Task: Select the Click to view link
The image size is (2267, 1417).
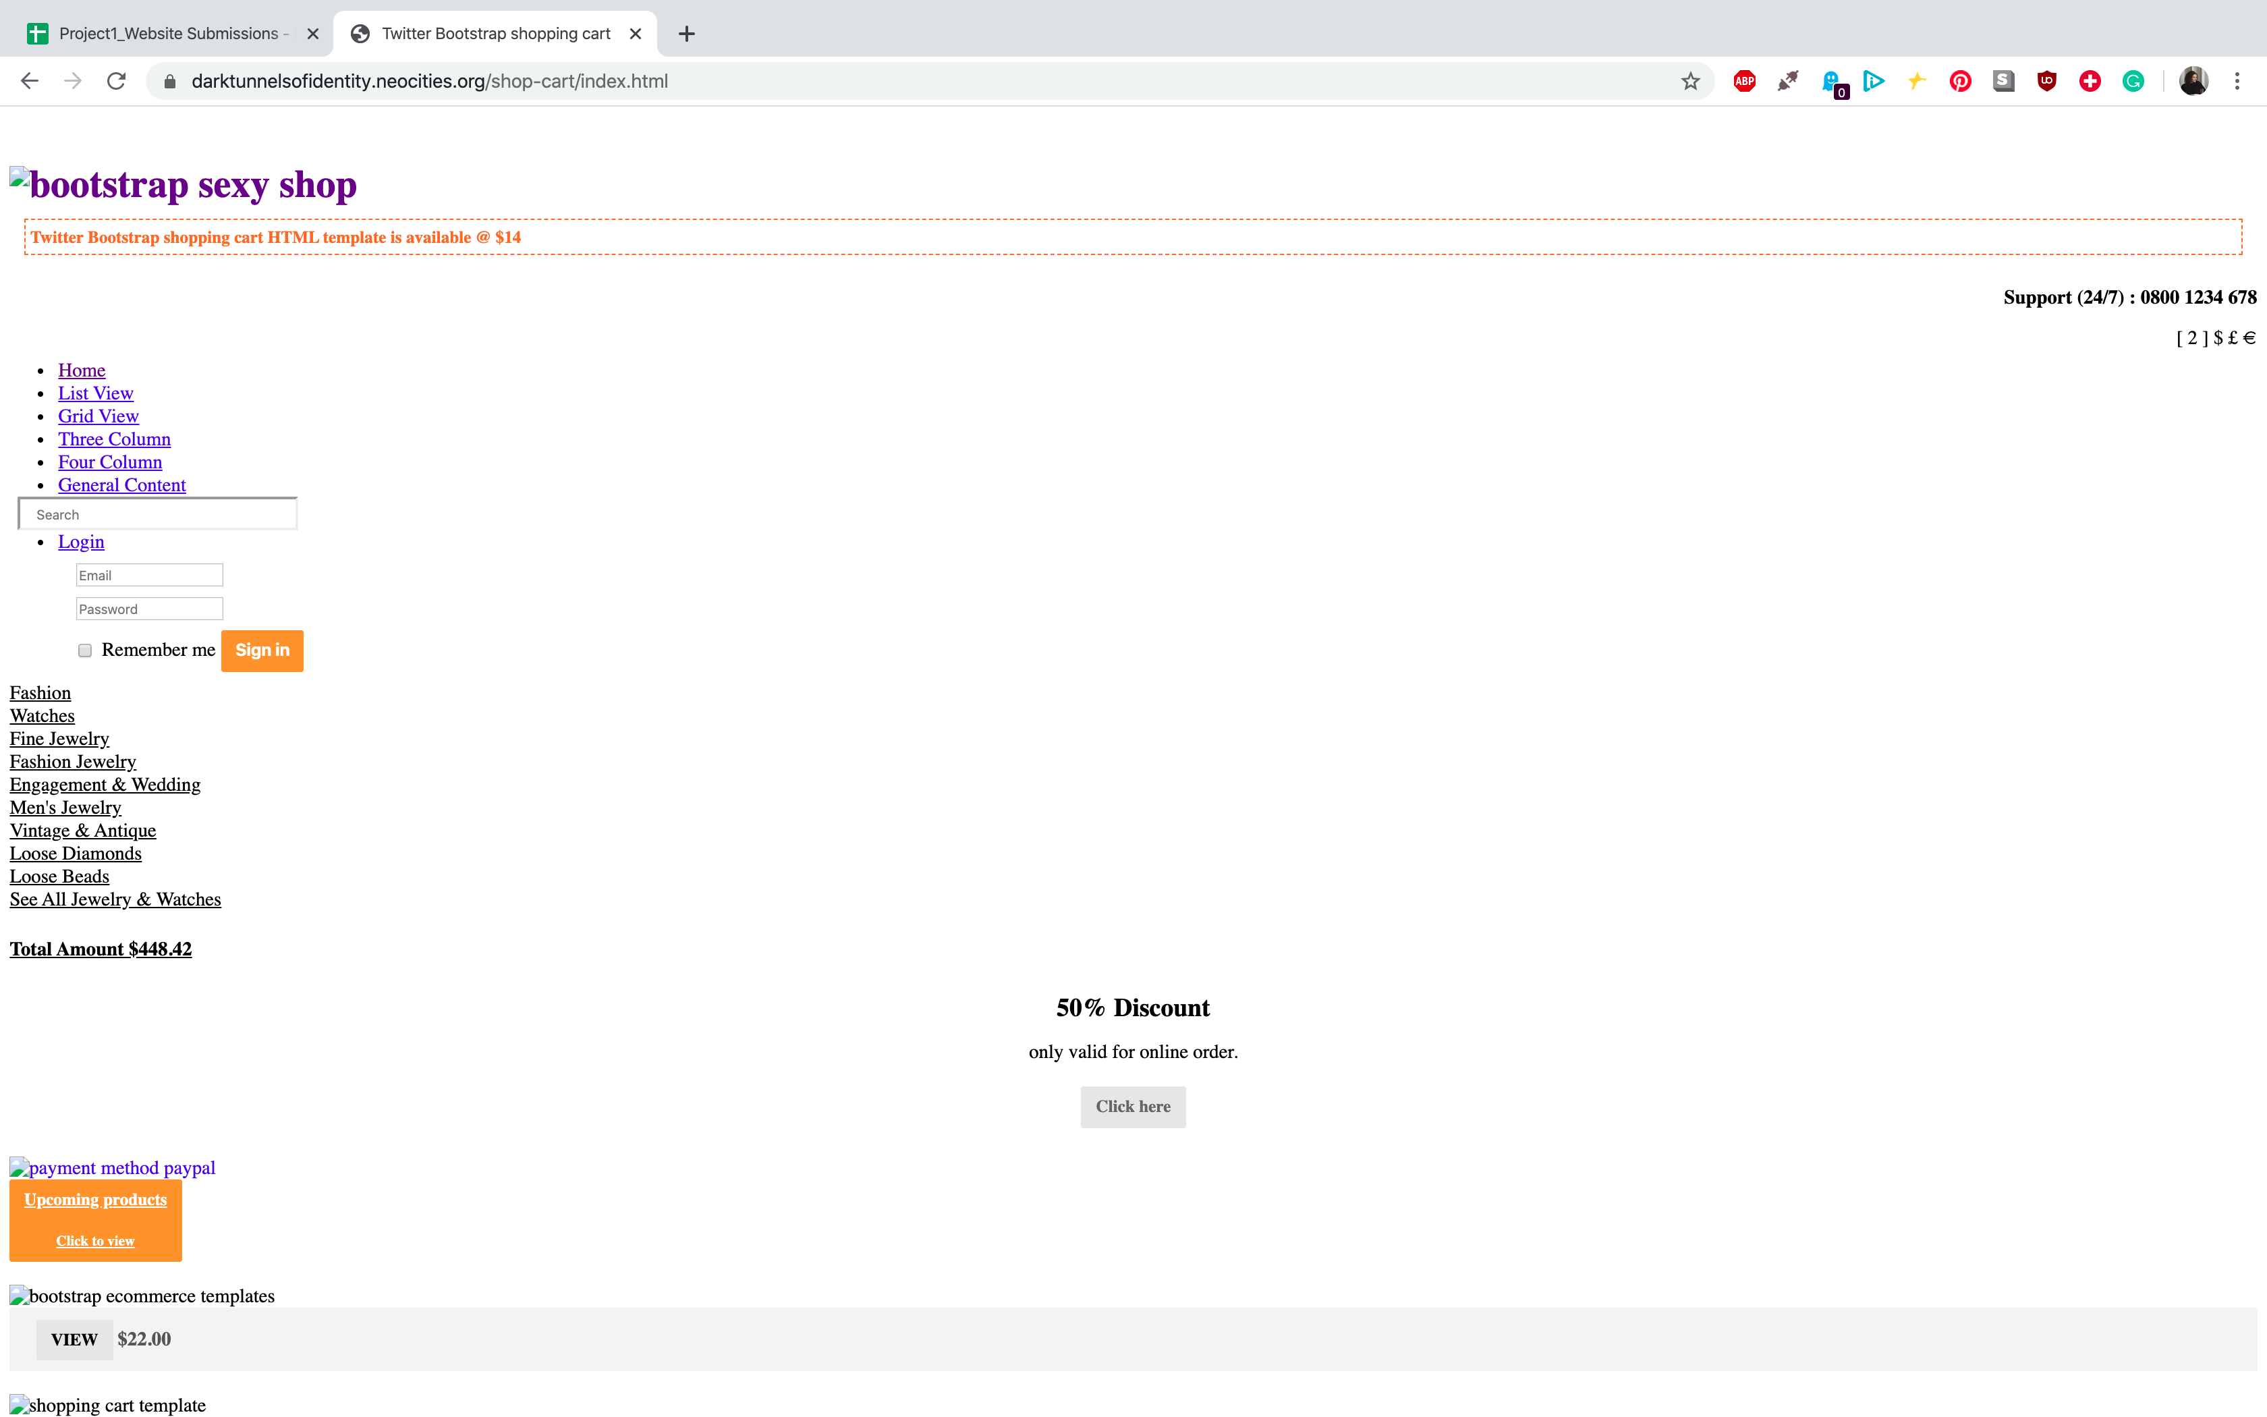Action: click(x=96, y=1241)
